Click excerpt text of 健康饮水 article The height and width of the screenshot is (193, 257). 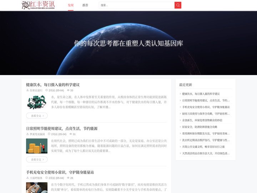(x=109, y=102)
